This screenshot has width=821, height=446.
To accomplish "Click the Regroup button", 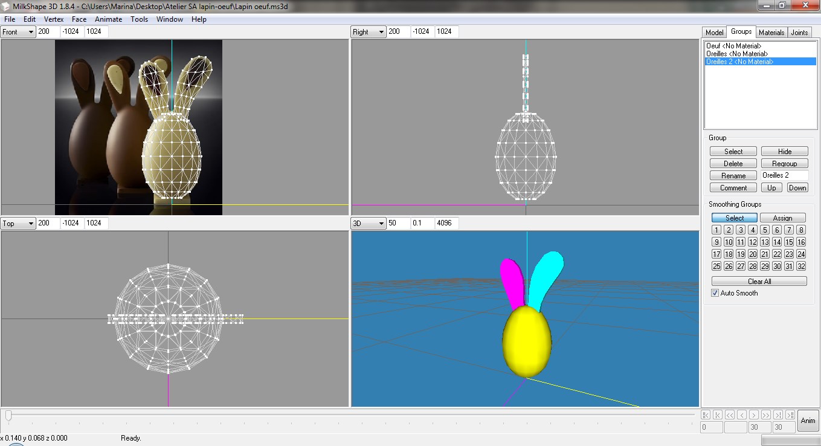I will pyautogui.click(x=784, y=163).
